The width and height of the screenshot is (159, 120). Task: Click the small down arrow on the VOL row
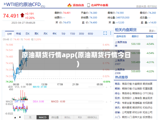tap(111, 87)
